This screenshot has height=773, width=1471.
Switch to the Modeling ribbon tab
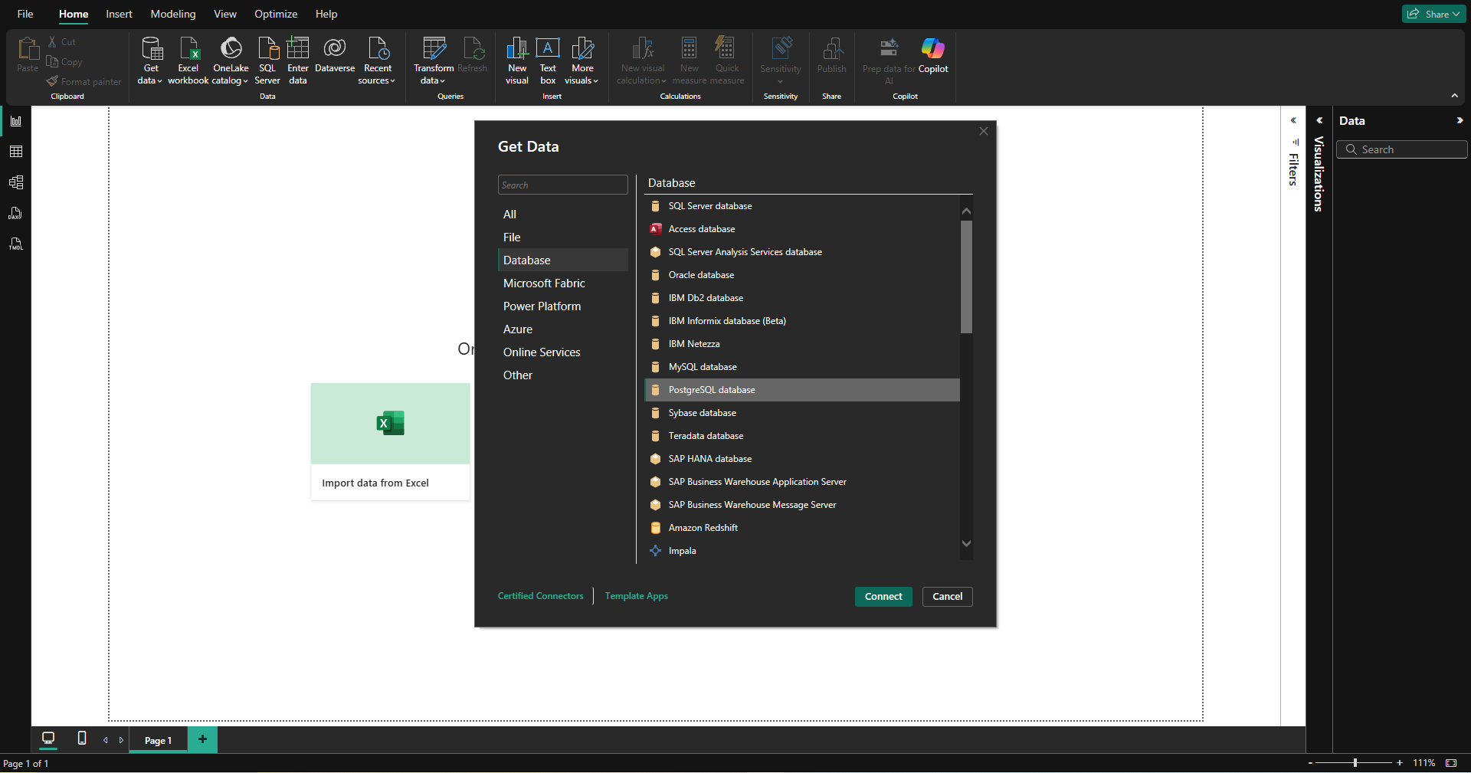173,14
